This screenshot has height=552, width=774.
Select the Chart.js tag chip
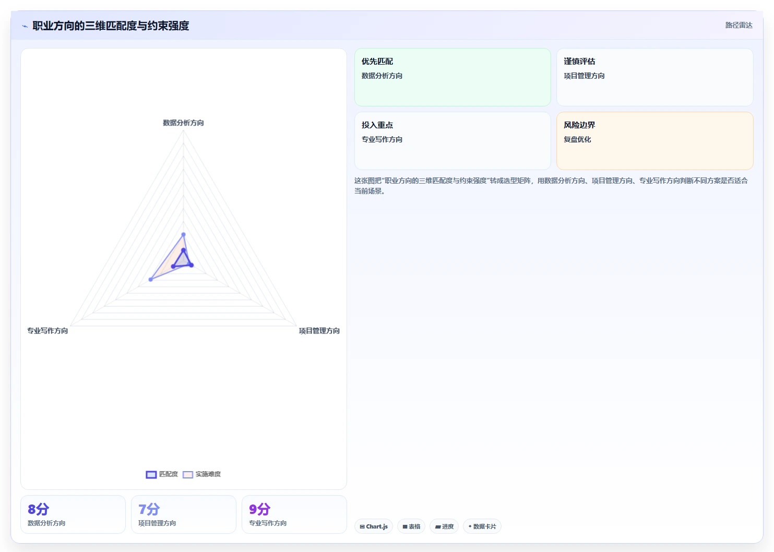374,526
